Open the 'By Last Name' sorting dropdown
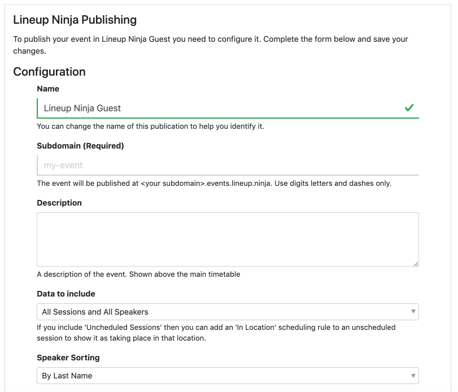The height and width of the screenshot is (392, 458). pos(228,376)
